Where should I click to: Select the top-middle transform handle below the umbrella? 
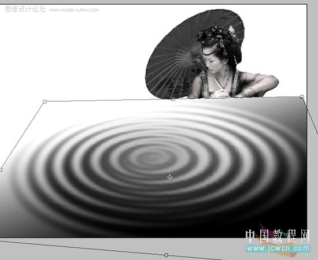(x=173, y=99)
